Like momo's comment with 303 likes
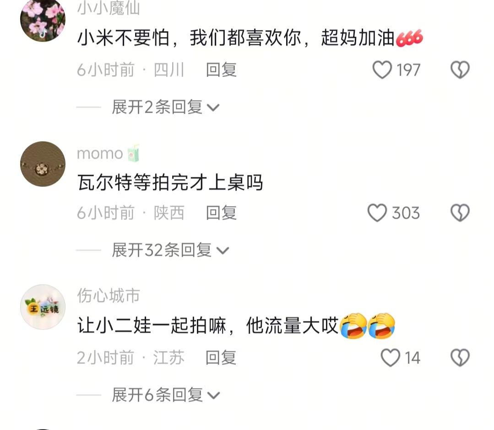 click(377, 213)
